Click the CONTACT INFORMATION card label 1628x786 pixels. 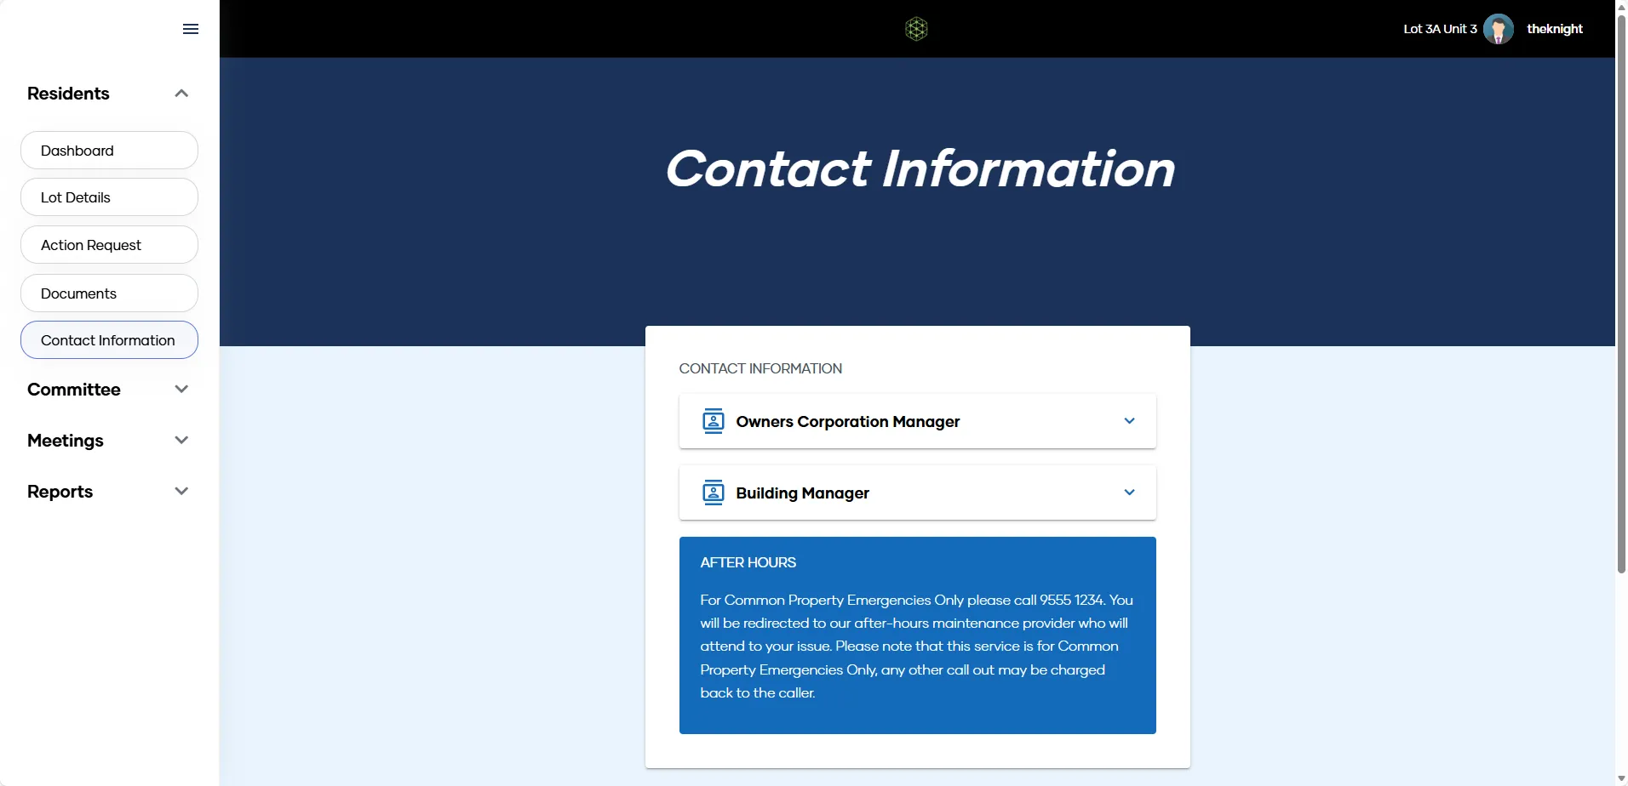click(x=760, y=368)
